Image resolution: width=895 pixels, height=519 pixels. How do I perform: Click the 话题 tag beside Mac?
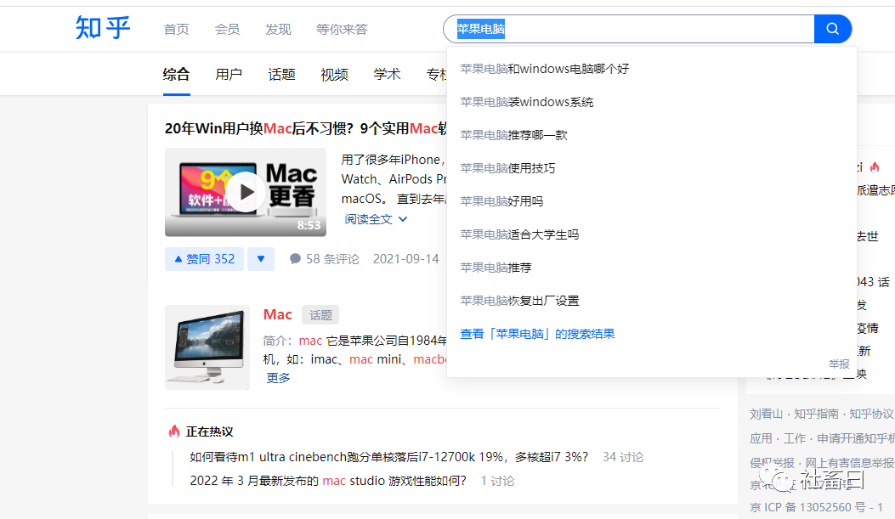point(320,315)
